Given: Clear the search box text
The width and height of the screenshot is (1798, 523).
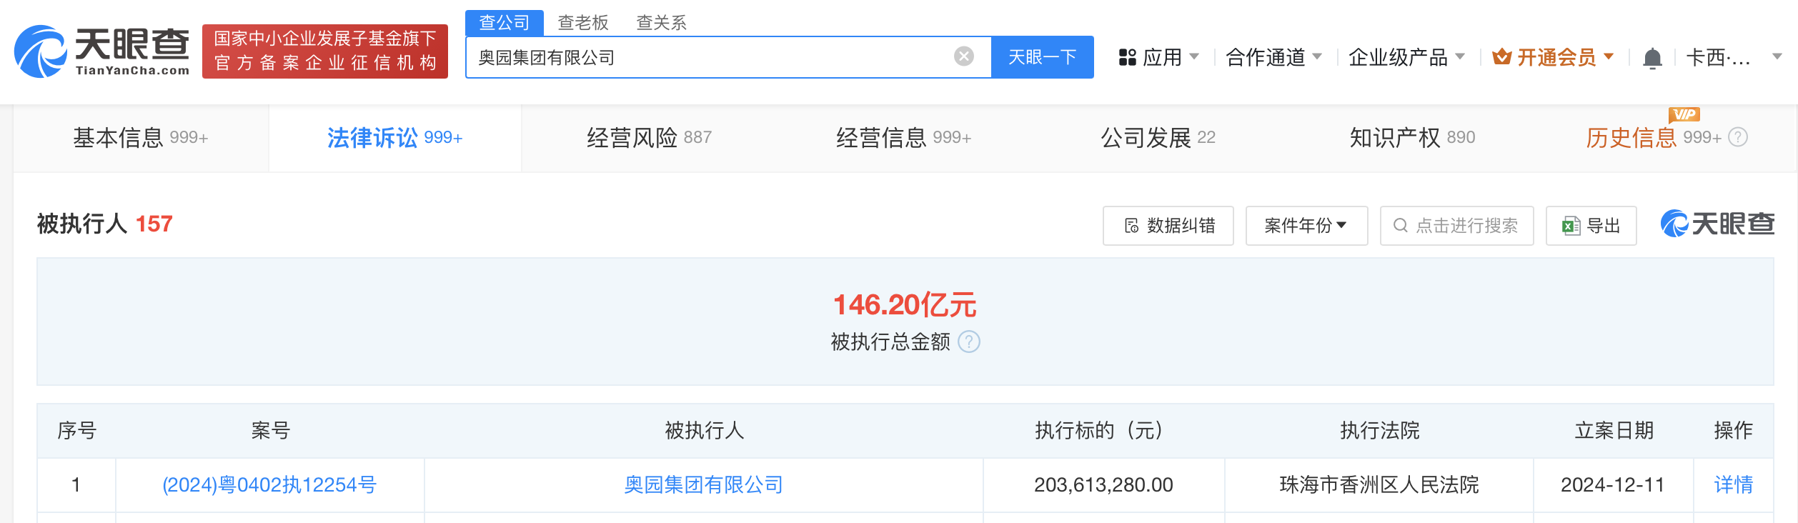Looking at the screenshot, I should [963, 56].
